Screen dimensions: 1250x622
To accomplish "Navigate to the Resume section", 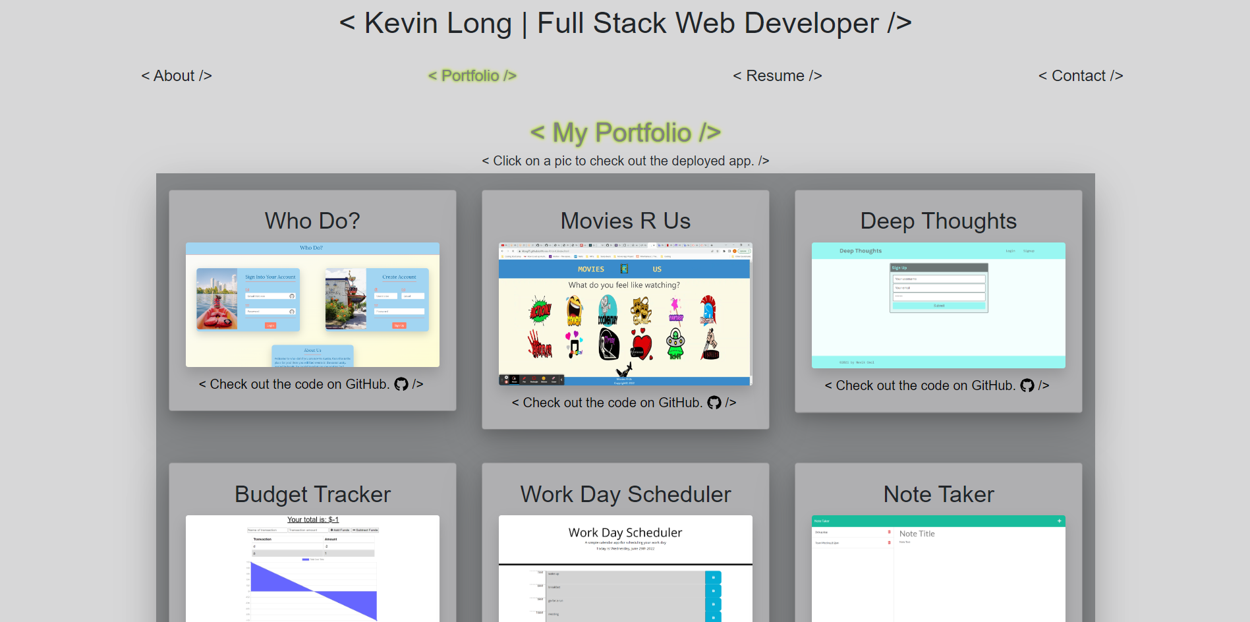I will tap(777, 76).
